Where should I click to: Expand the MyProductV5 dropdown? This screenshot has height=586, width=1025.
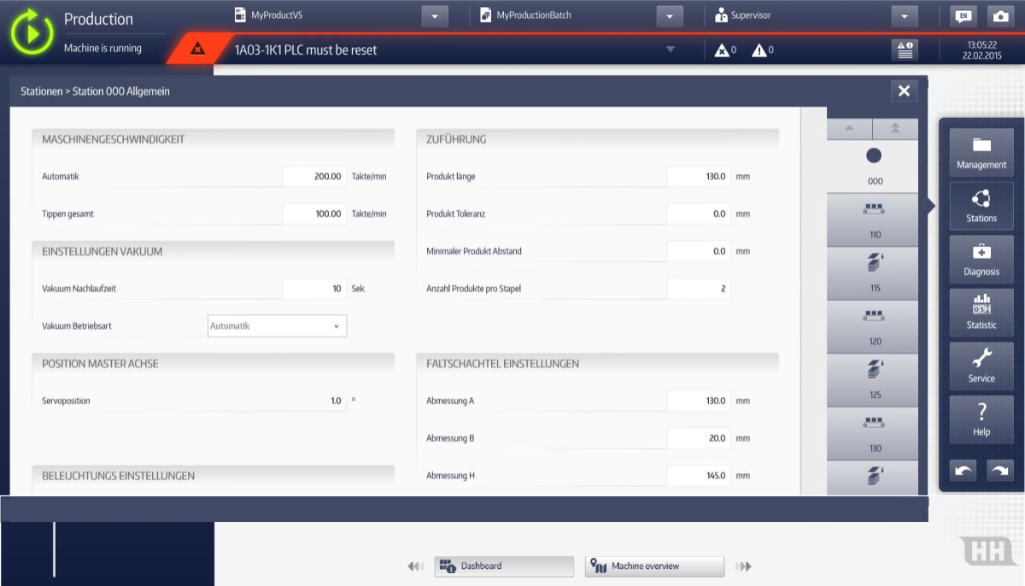pos(435,16)
